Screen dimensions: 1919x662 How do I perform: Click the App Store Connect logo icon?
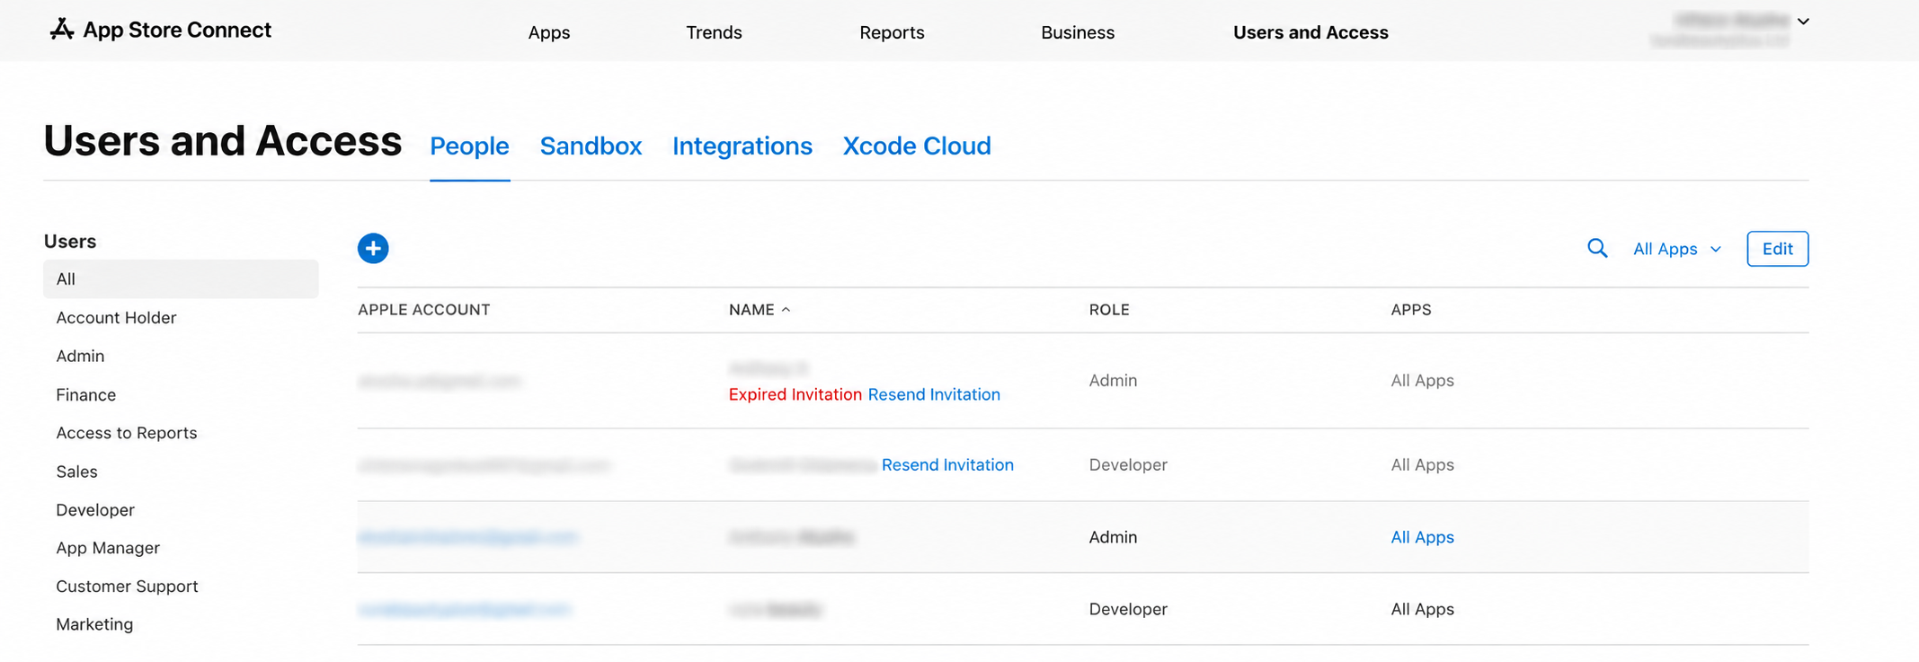pos(61,29)
